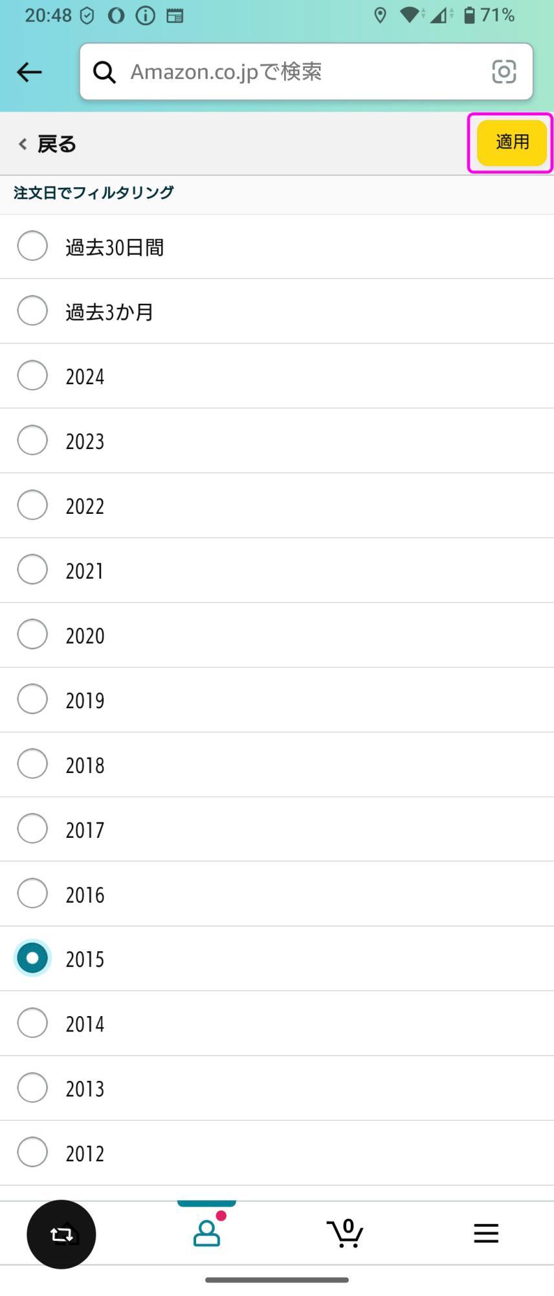Select the 2024 radio button
The image size is (554, 1296).
point(32,375)
